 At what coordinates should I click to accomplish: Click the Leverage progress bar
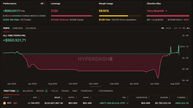tap(72, 16)
